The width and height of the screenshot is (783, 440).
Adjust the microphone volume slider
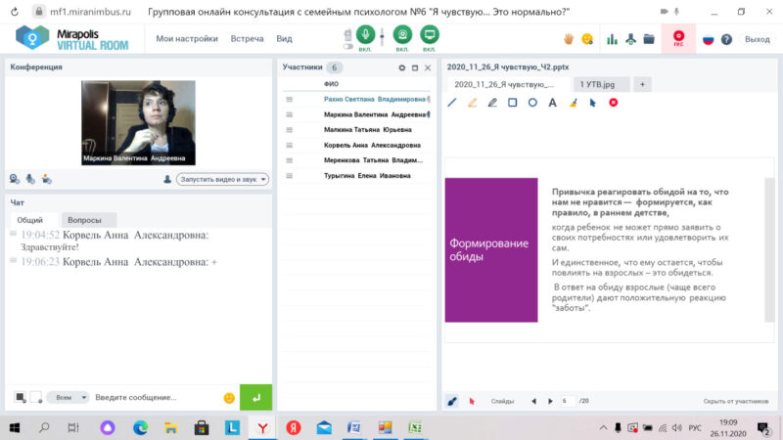coord(382,37)
